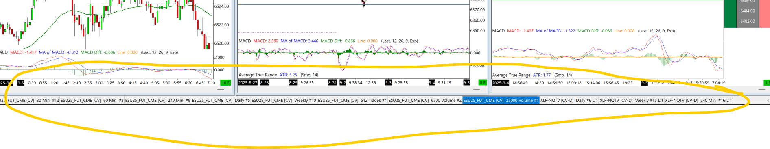
Task: Click the green '10 E' indicator box
Action: pyautogui.click(x=225, y=83)
